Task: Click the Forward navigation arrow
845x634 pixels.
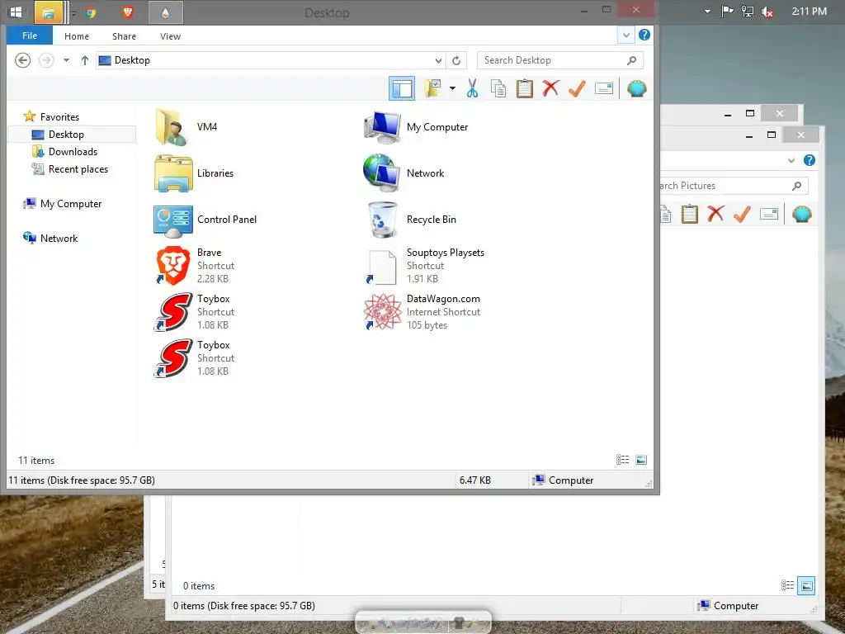Action: (46, 59)
